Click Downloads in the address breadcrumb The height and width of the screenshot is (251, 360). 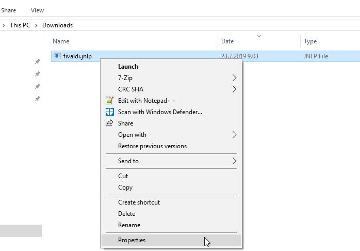click(57, 25)
